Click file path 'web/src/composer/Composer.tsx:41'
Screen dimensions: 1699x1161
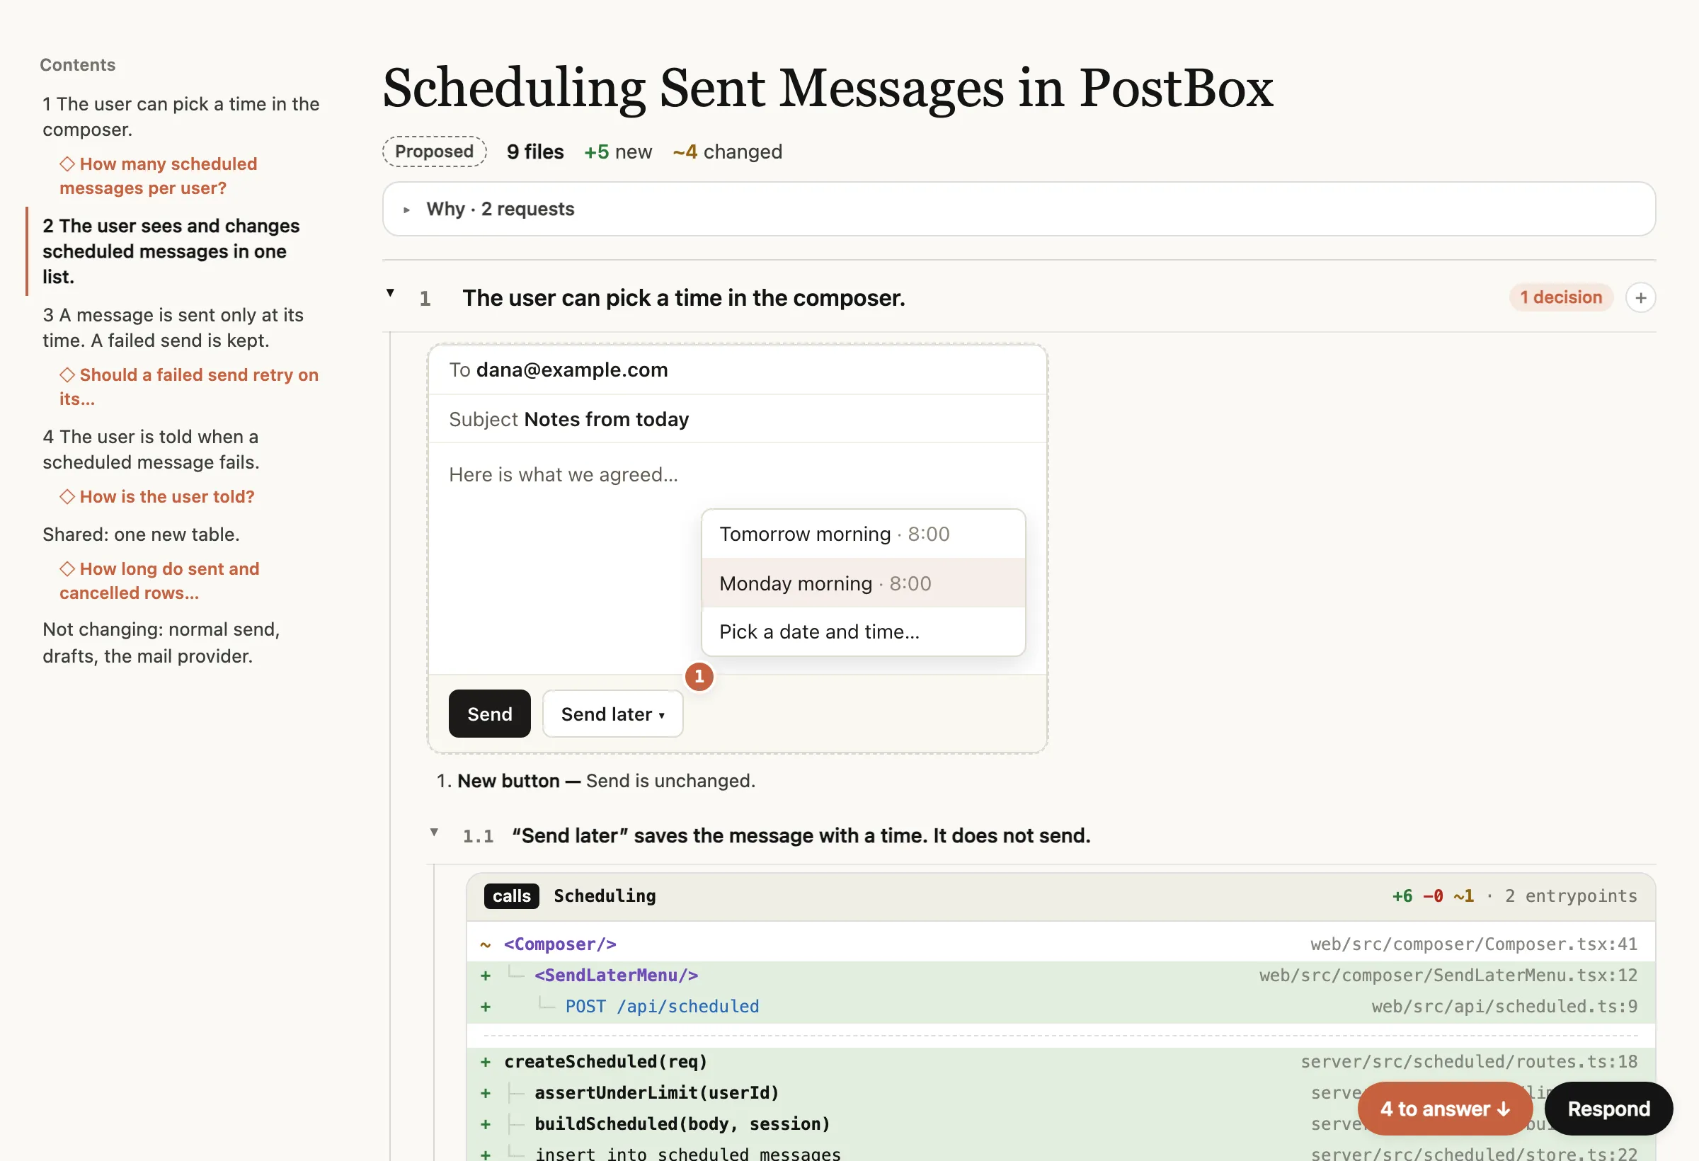(x=1474, y=944)
